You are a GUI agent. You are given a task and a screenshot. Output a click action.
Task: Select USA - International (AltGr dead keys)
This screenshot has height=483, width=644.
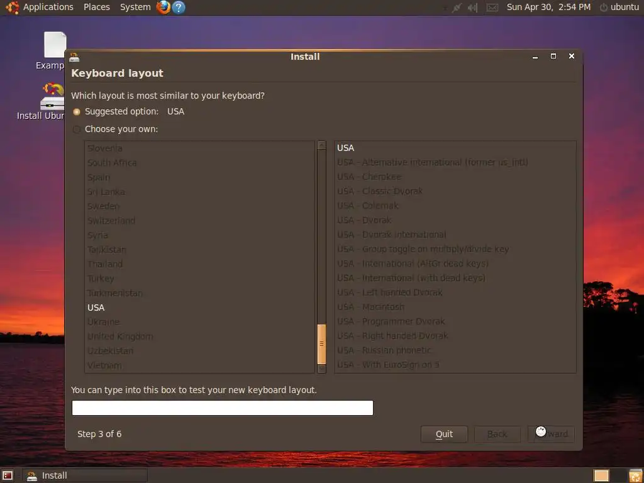click(455, 264)
